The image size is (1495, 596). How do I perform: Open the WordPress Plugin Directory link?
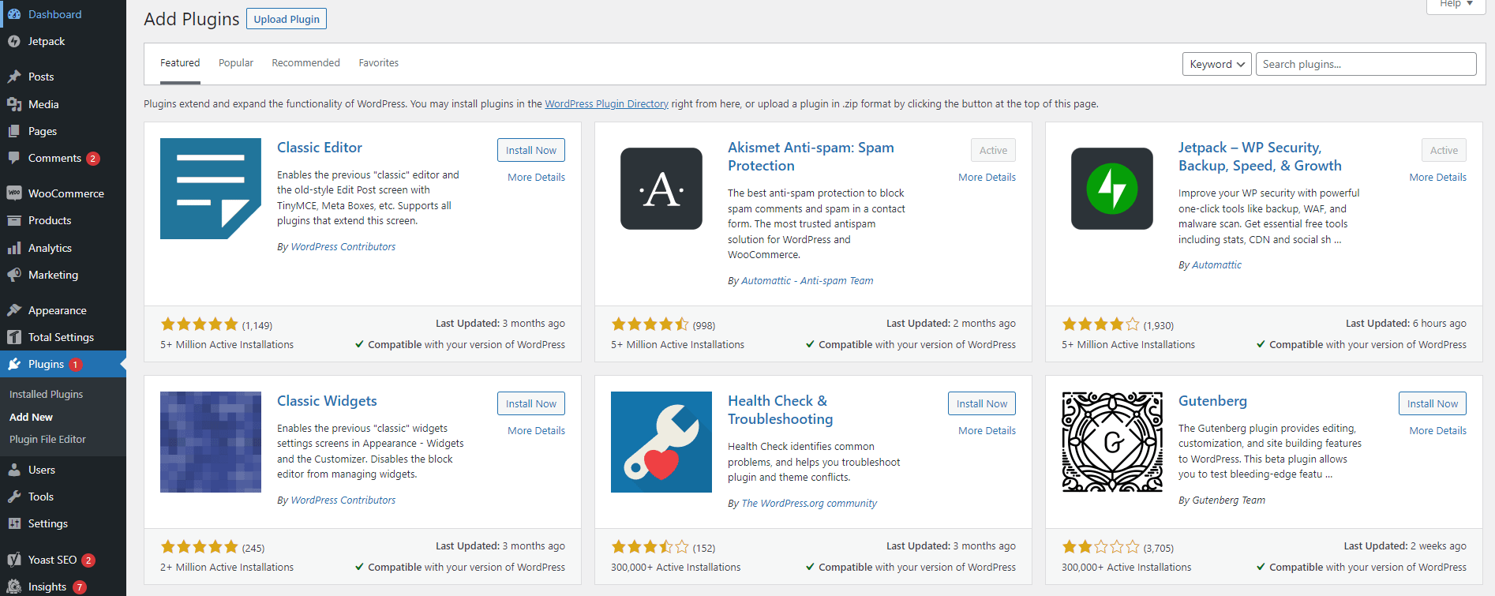point(606,103)
